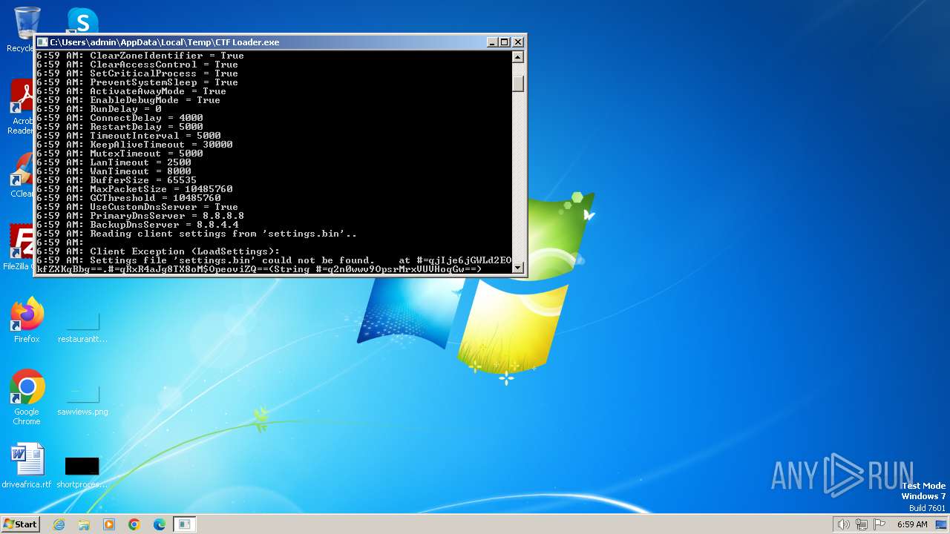Click the 'EnableDebugMode = True' line
Viewport: 950px width, 534px height.
[128, 100]
